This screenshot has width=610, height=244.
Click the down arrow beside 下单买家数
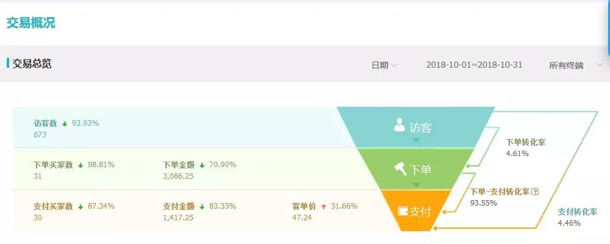tap(80, 165)
